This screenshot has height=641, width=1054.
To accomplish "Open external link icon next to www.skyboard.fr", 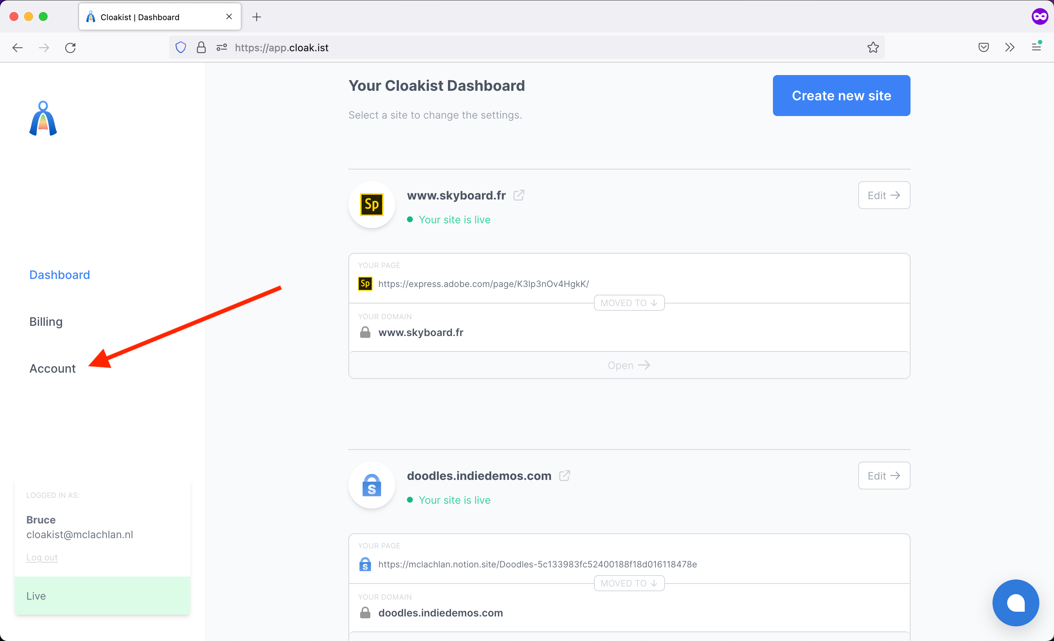I will coord(519,195).
